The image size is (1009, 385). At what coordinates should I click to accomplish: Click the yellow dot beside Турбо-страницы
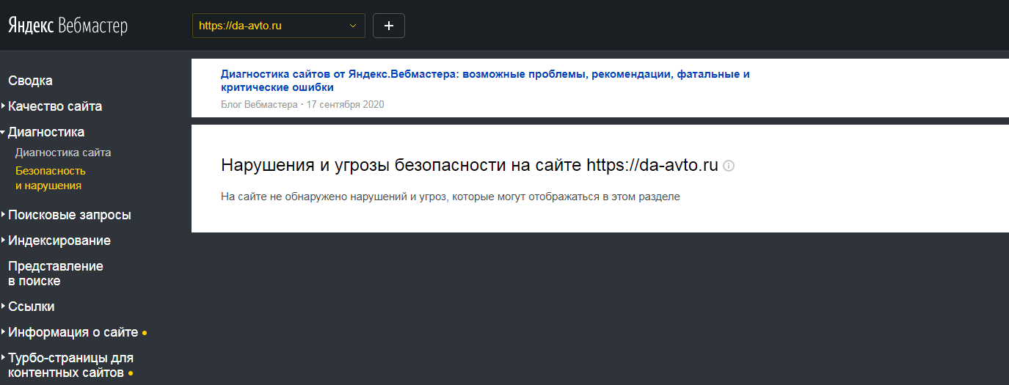point(131,373)
